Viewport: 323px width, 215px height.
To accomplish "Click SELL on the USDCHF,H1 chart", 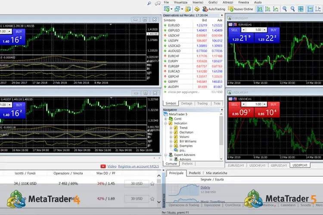I will tap(234, 104).
